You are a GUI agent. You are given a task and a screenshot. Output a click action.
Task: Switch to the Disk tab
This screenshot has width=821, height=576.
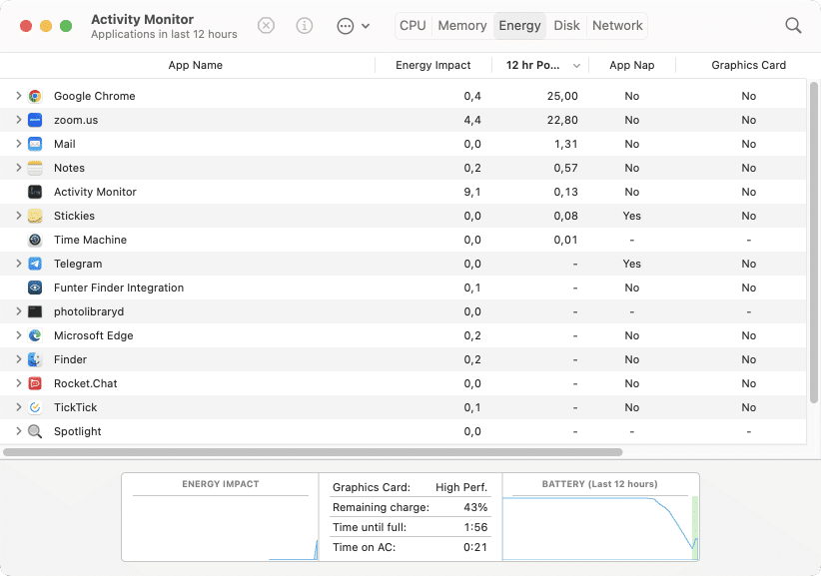pyautogui.click(x=566, y=26)
